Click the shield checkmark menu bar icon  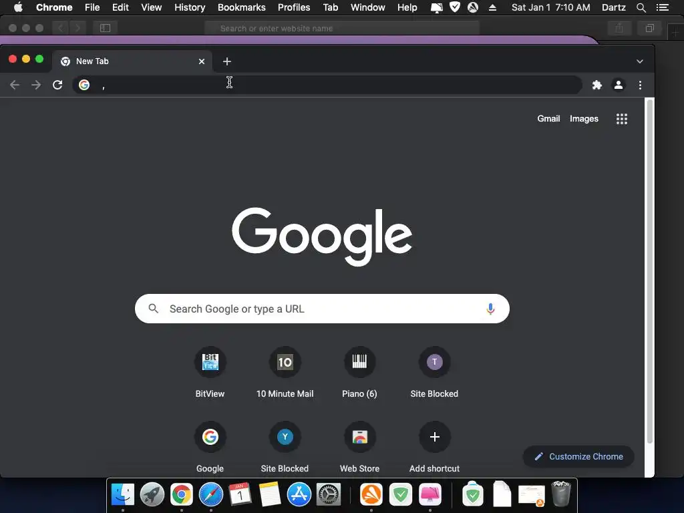point(454,7)
